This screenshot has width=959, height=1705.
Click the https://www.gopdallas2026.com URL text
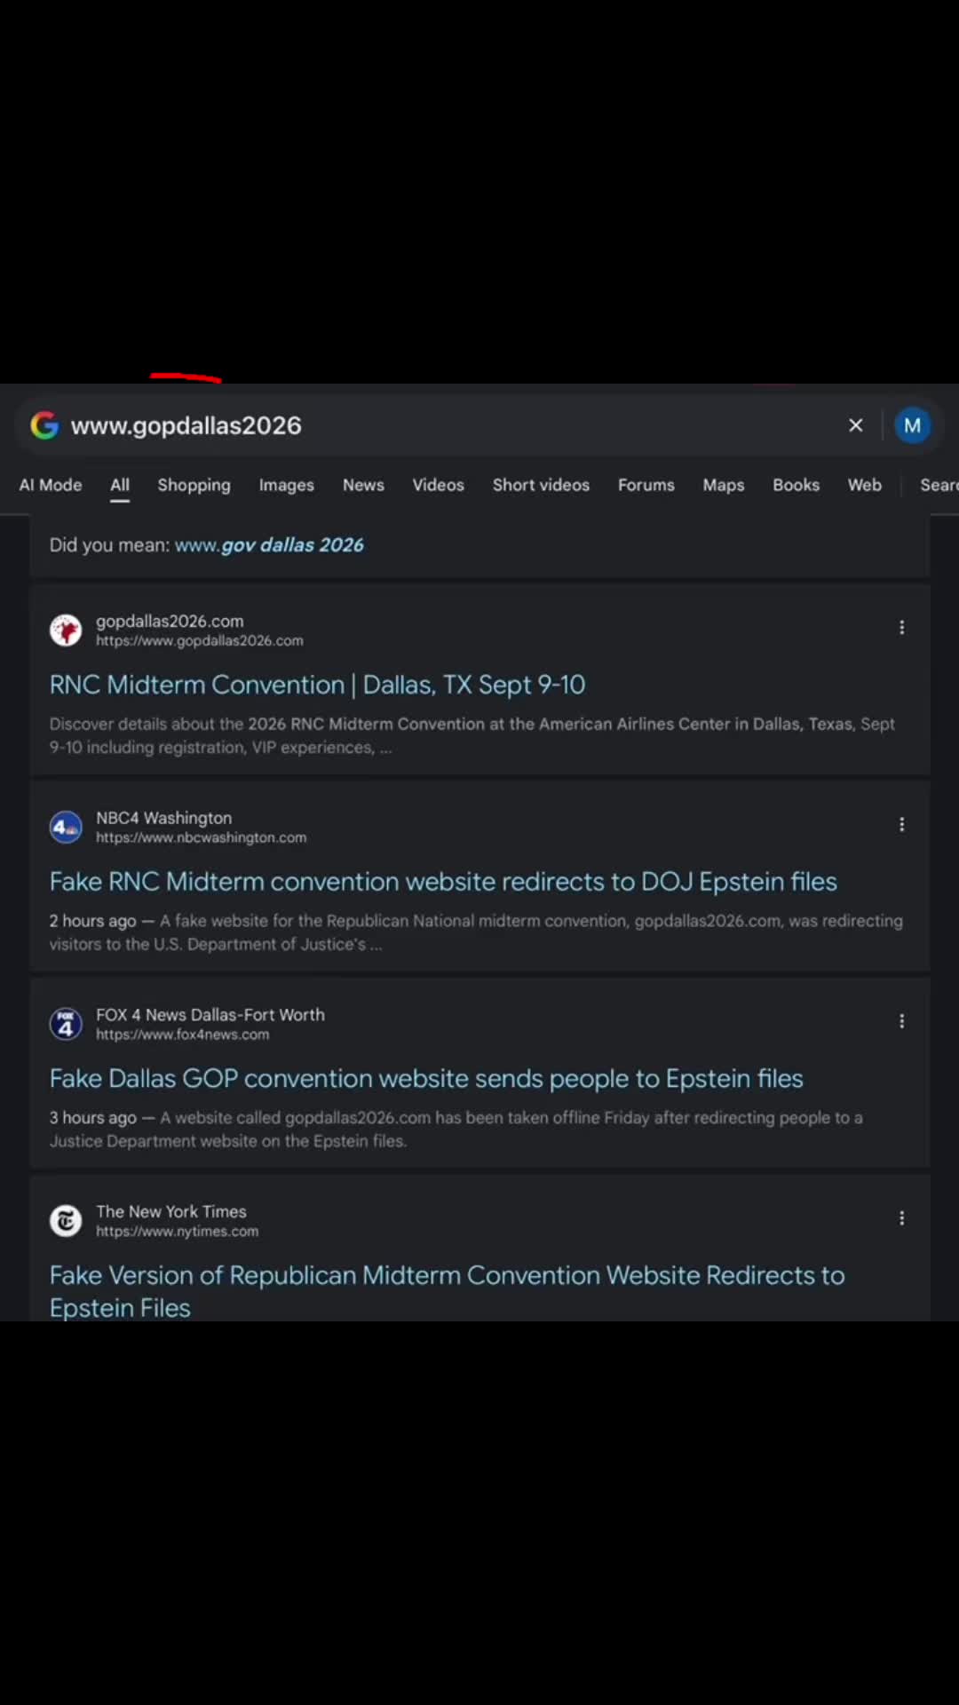click(200, 641)
